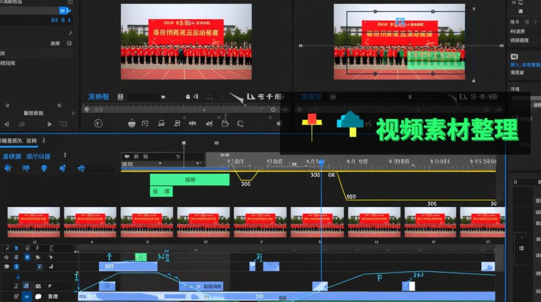541x302 pixels.
Task: Click the marker flag above the timeline header box
Action: pos(184,143)
